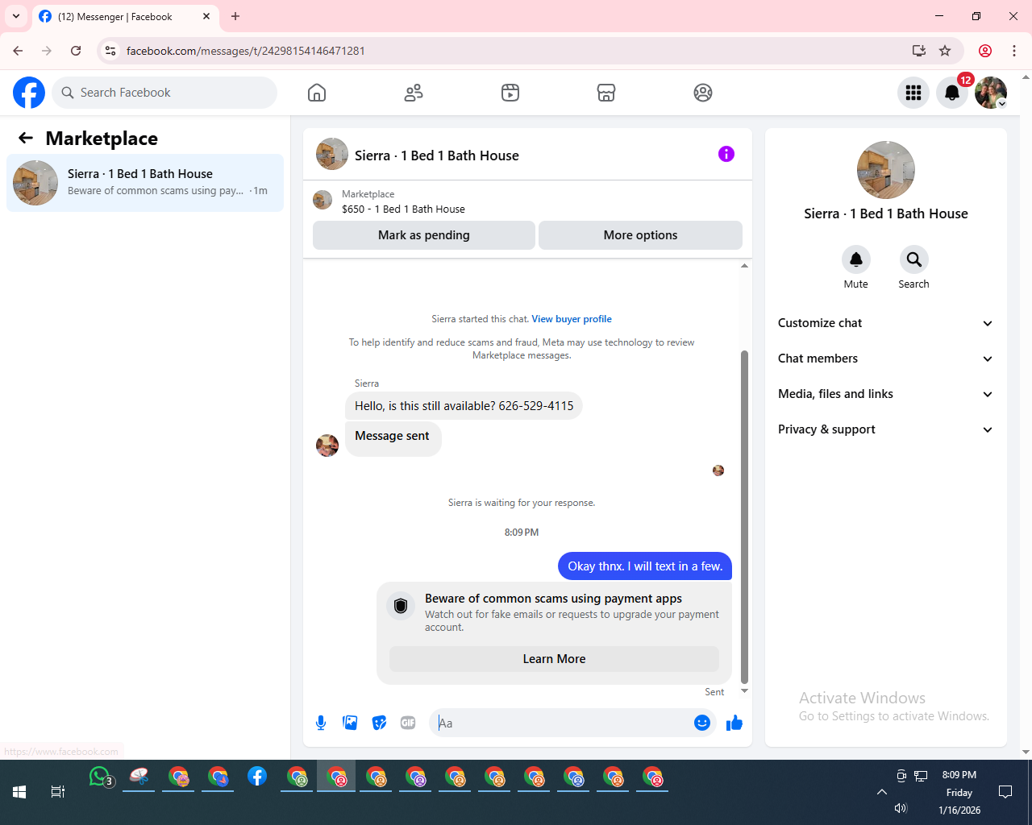Click Sierra profile thumbnail in chat header
The image size is (1032, 825).
click(x=332, y=154)
